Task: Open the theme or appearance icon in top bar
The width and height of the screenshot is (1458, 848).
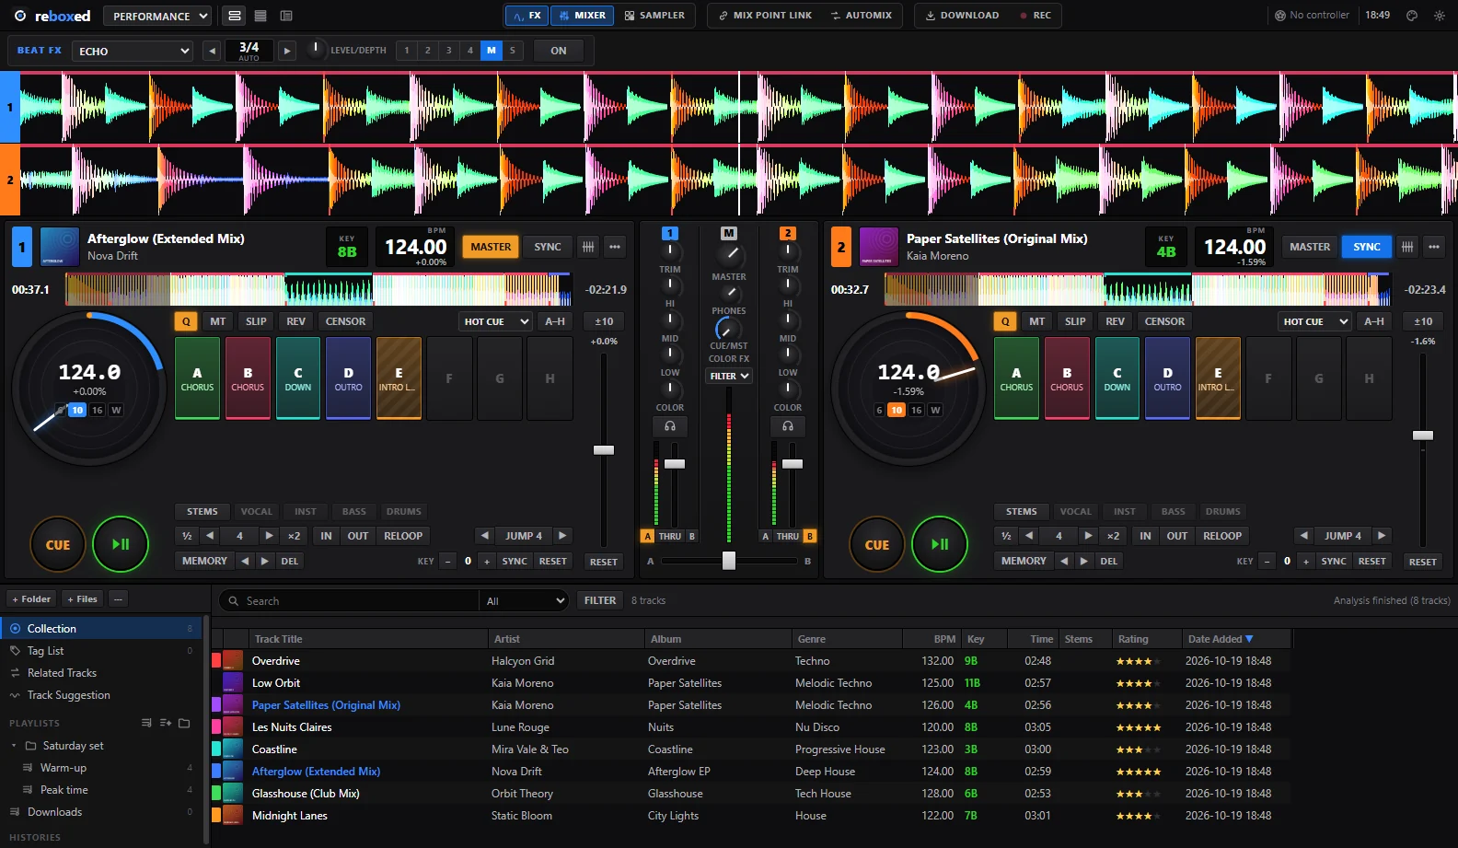Action: (x=1412, y=16)
